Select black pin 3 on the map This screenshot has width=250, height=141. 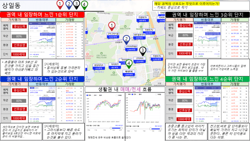[x=143, y=51]
